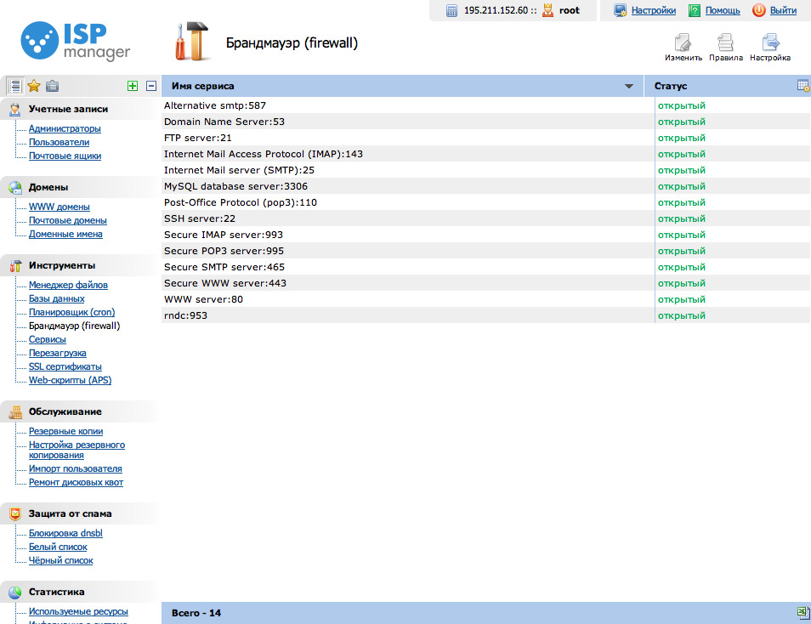Open Помощь in the top bar
The height and width of the screenshot is (624, 811).
tap(723, 10)
